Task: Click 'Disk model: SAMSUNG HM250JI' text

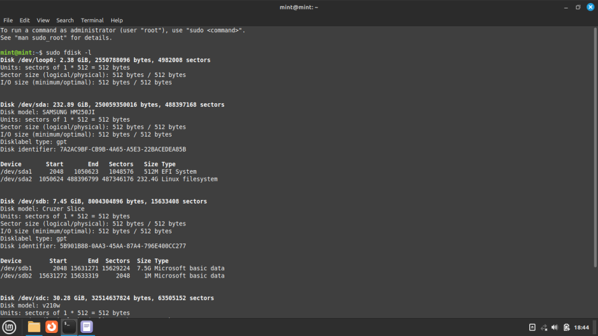Action: 47,112
